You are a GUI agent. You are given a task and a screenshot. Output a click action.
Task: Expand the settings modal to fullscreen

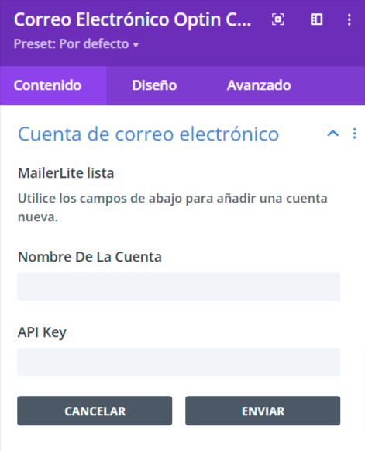pos(278,19)
